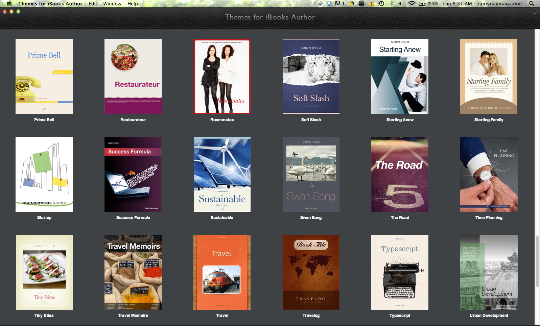
Task: Open the Themes for iBooks Author menu
Action: (50, 4)
